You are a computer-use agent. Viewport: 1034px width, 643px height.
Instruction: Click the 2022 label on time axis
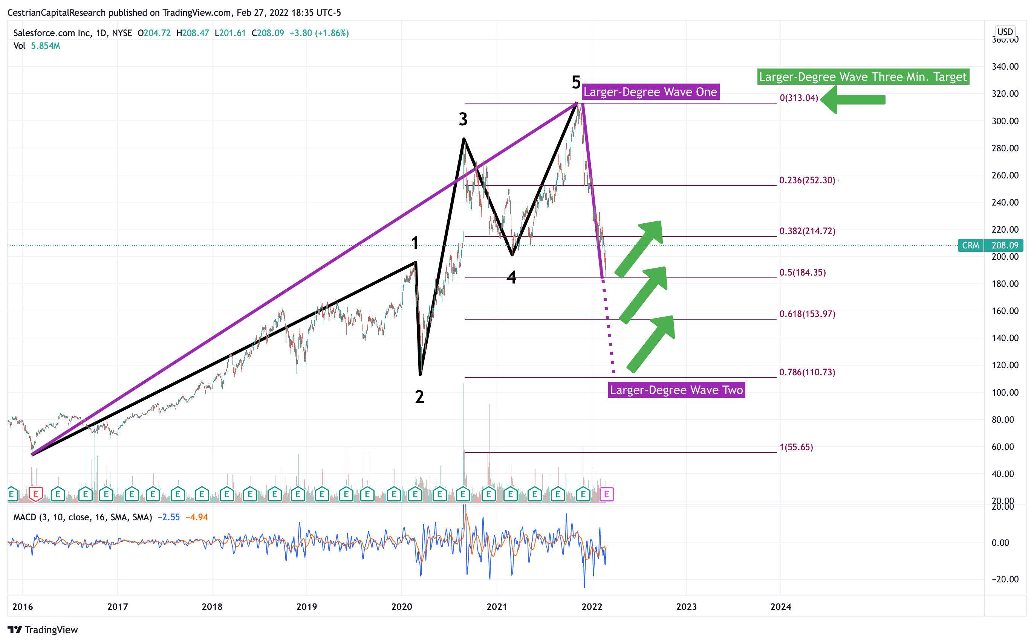click(592, 607)
